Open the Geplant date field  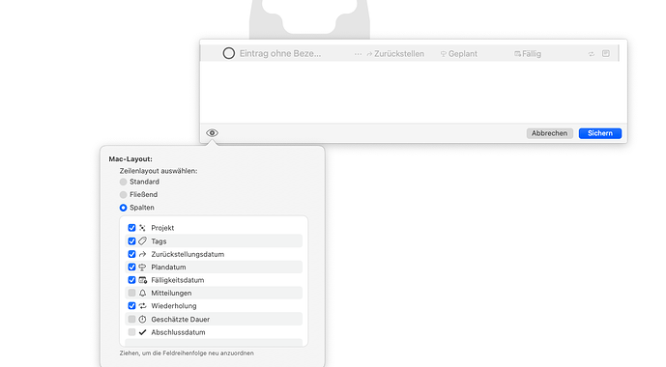(459, 54)
